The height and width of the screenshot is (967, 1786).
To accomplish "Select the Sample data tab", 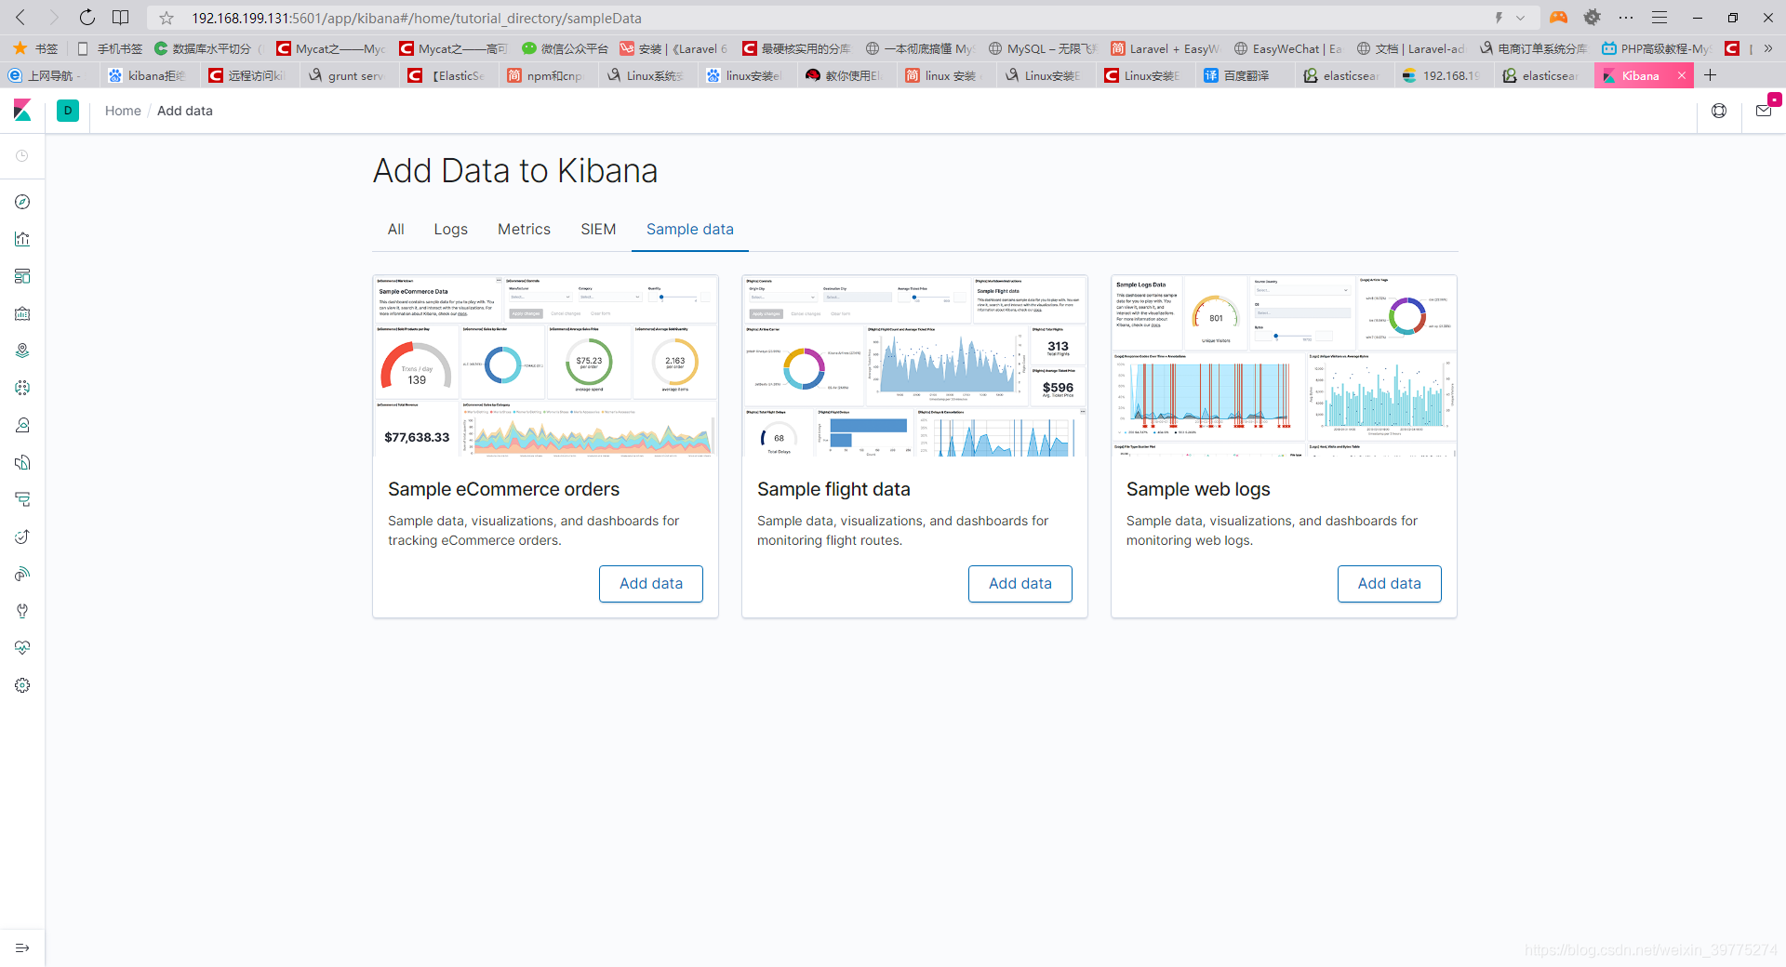I will coord(690,229).
